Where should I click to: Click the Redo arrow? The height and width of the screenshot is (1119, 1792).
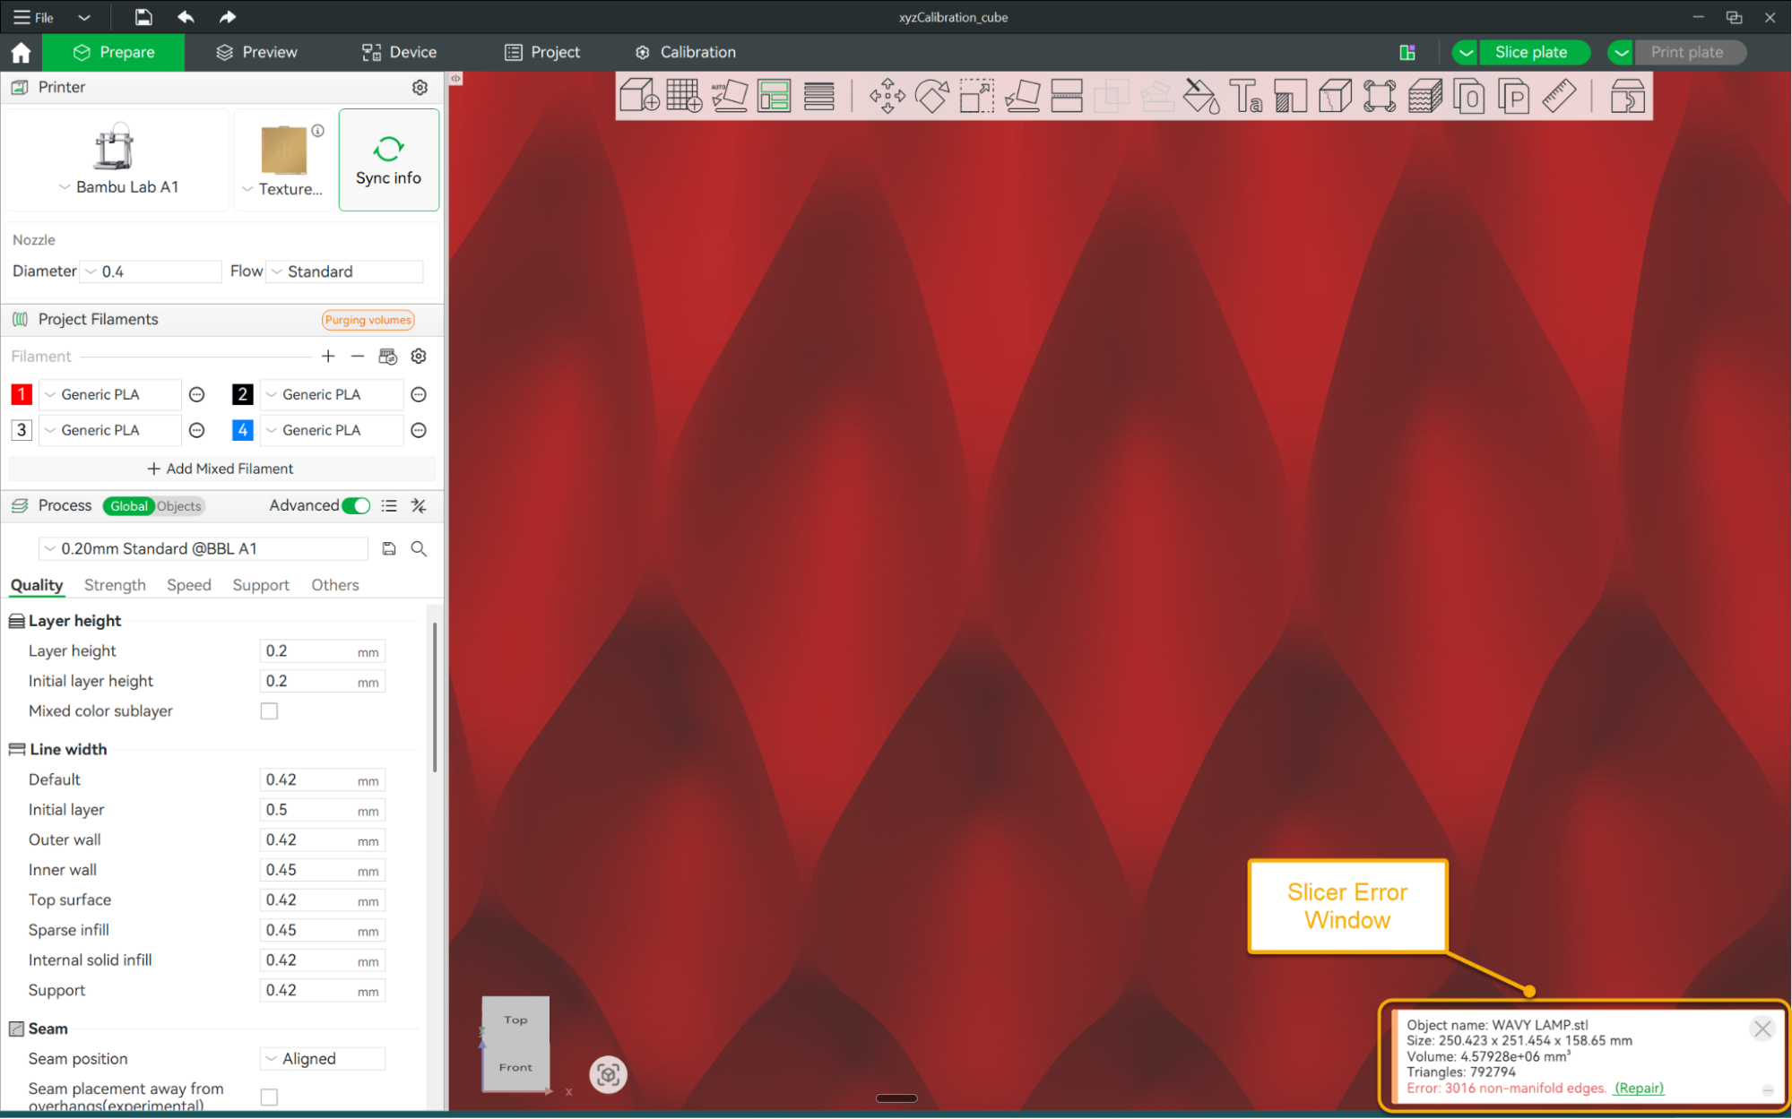coord(228,17)
